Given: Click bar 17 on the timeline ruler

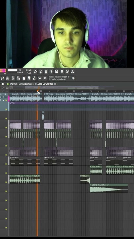Looking at the screenshot, I should point(58,91).
